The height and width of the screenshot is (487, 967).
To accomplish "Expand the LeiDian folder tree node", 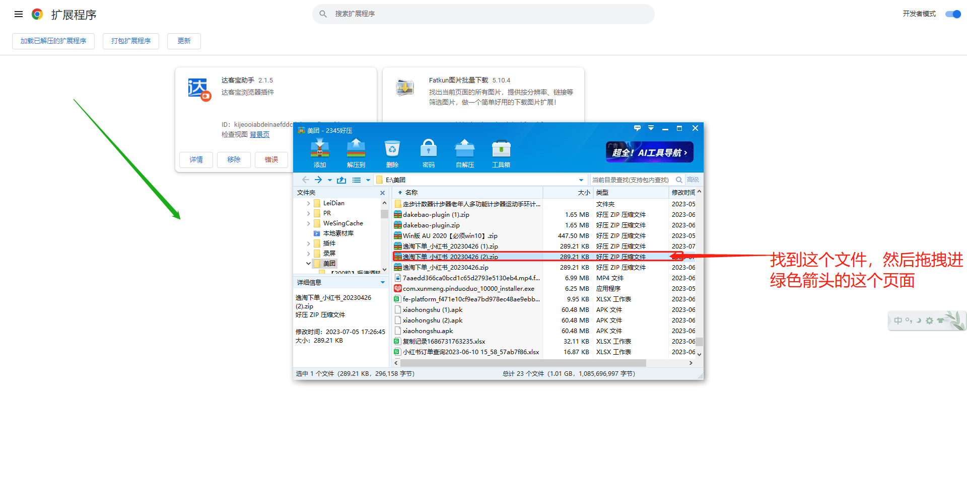I will (x=308, y=203).
